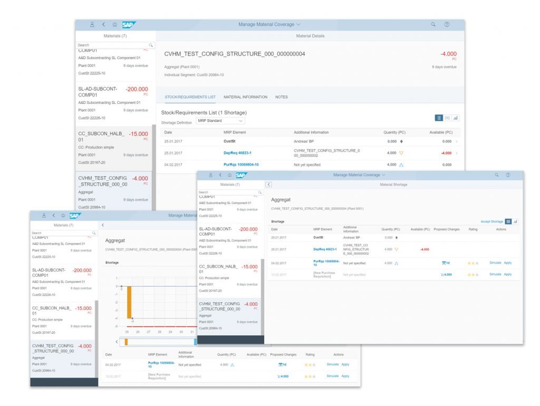Enable the spreadsheet view toggle in Stock/Requirements List
Viewport: 540px width, 406px height.
(447, 118)
